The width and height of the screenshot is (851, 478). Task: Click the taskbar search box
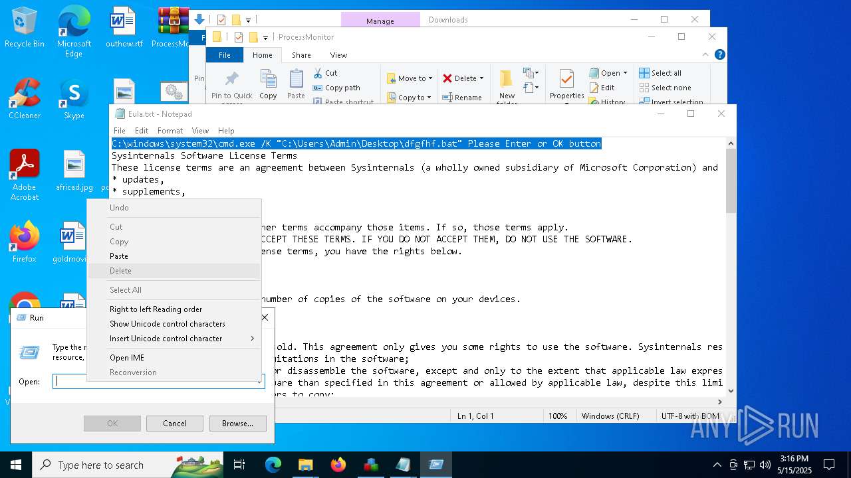pos(128,465)
